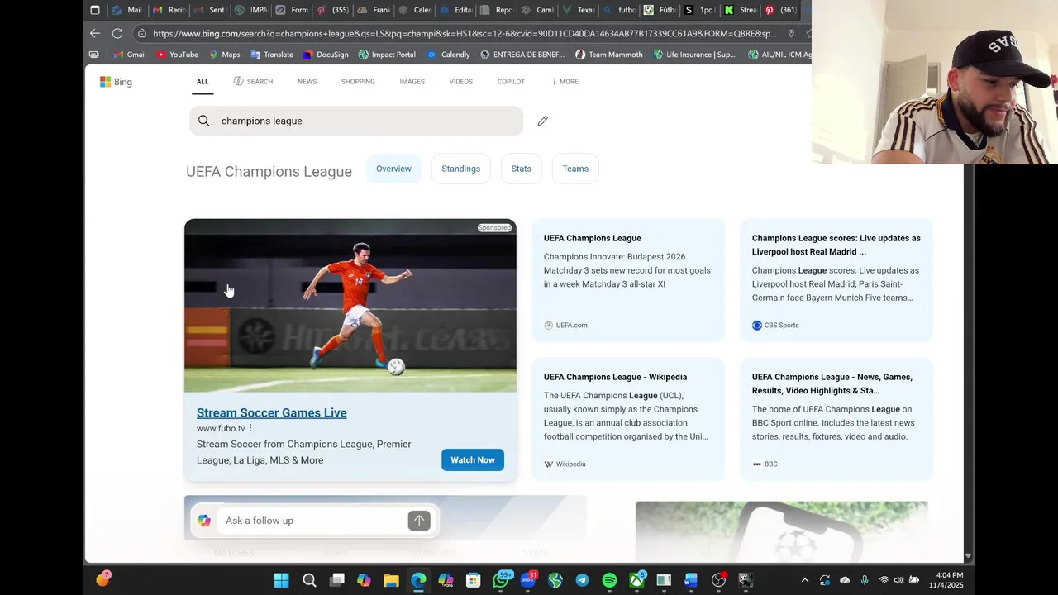This screenshot has width=1058, height=595.
Task: Click the pencil edit icon beside search box
Action: pos(542,121)
